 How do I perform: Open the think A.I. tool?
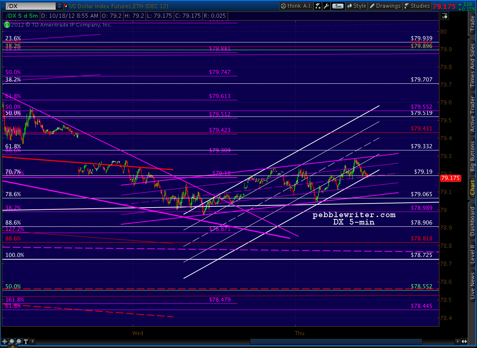pyautogui.click(x=296, y=6)
